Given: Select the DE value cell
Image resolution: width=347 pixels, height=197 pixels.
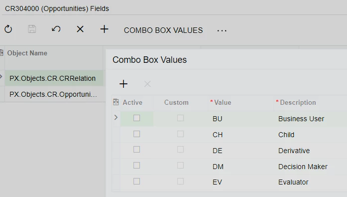Looking at the screenshot, I should click(241, 151).
